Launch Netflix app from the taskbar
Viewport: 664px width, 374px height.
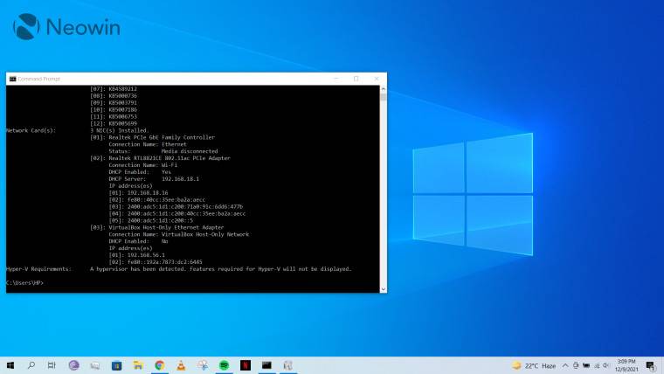(x=246, y=365)
